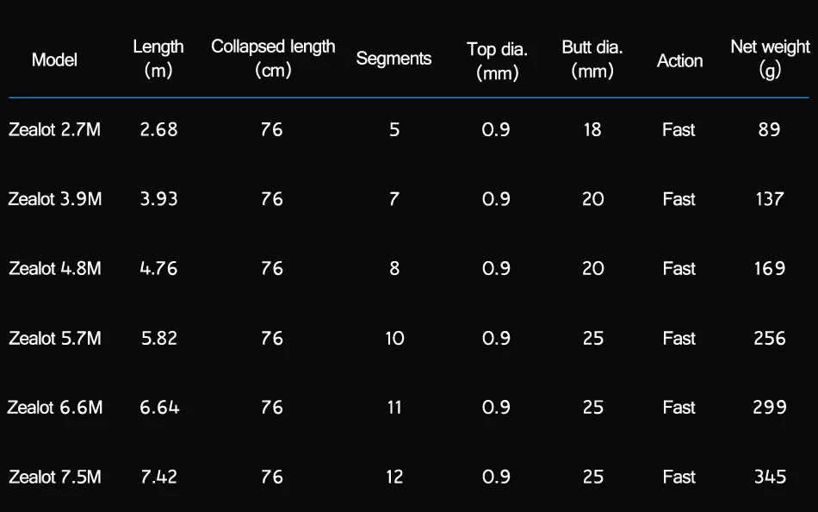This screenshot has height=512, width=818.
Task: Click the 345 net weight value
Action: (x=770, y=477)
